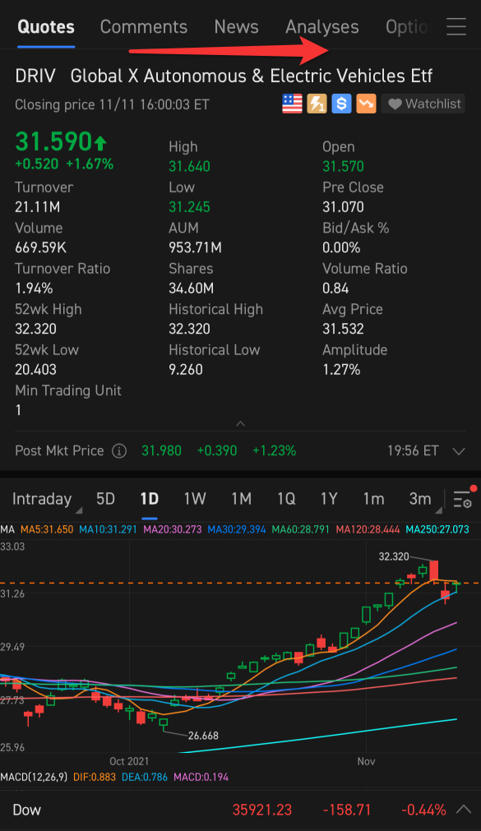Image resolution: width=481 pixels, height=831 pixels.
Task: Tap the DEA:0.786 value
Action: click(144, 777)
